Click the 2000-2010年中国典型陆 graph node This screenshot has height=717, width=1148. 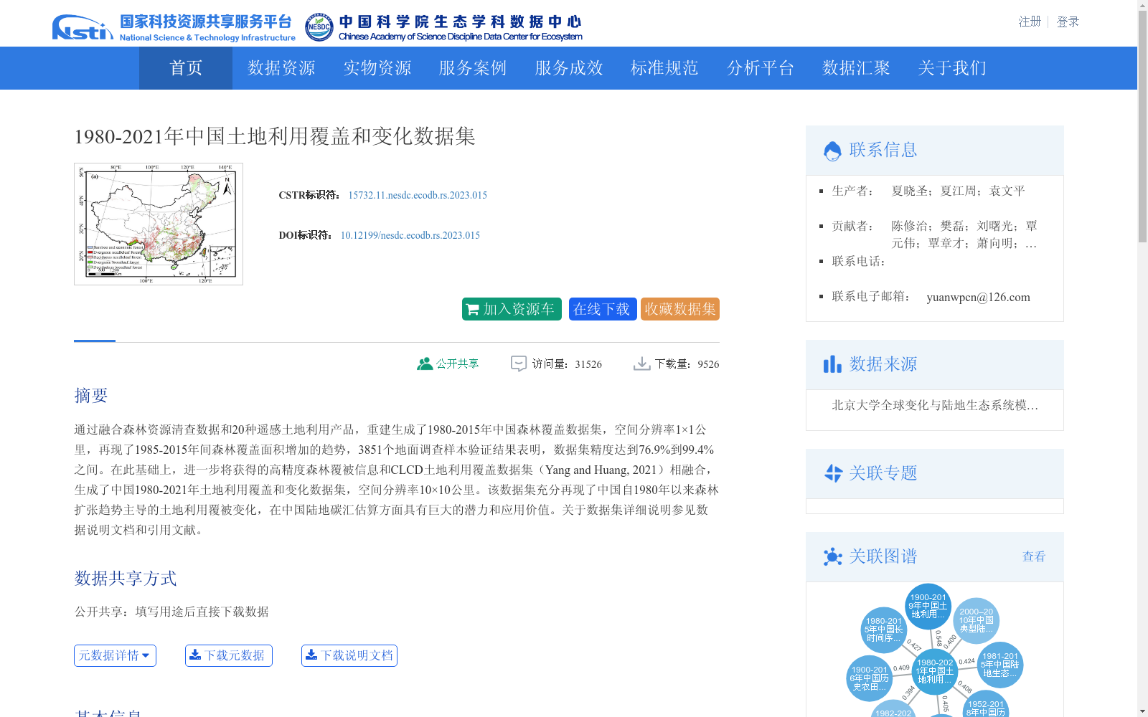point(977,620)
